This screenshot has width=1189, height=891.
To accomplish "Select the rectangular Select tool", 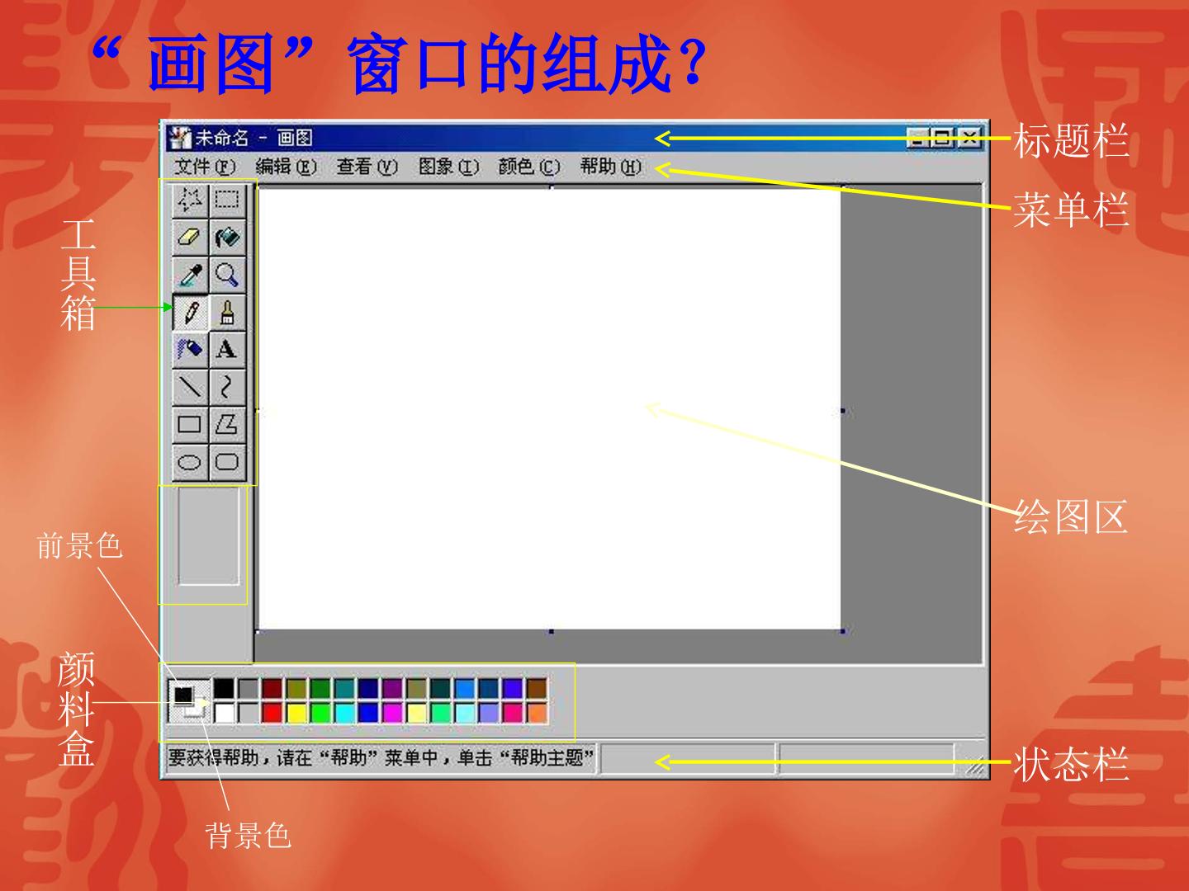I will tap(227, 200).
